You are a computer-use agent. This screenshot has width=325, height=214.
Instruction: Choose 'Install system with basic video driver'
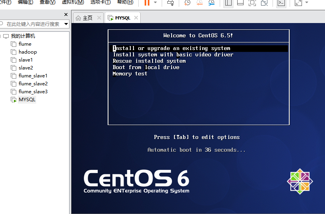[x=173, y=55]
